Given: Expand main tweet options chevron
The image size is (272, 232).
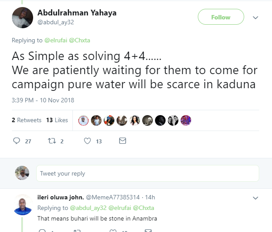Looking at the screenshot, I should [255, 18].
